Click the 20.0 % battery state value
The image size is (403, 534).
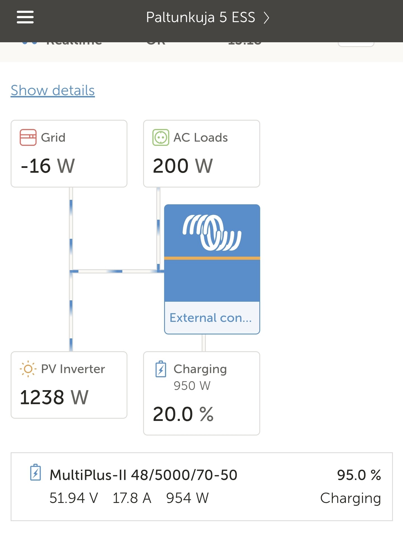pyautogui.click(x=183, y=414)
